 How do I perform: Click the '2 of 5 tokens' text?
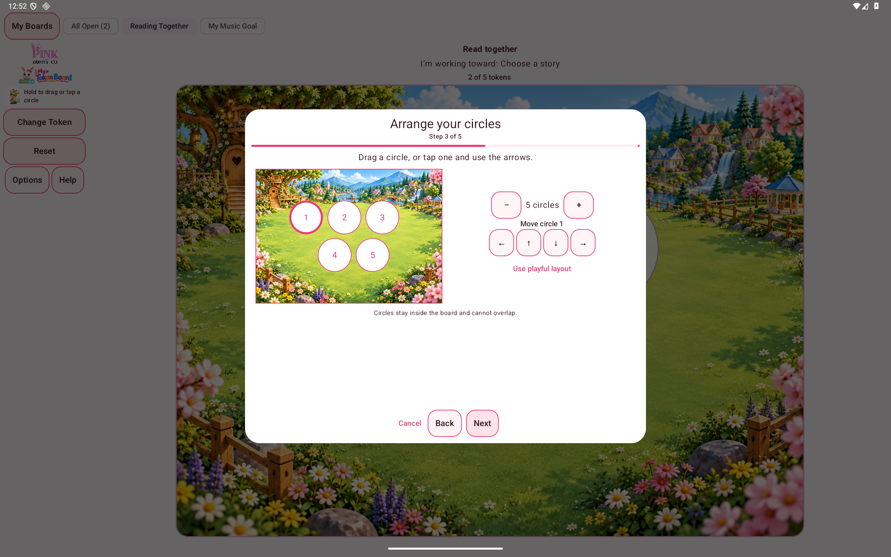tap(489, 77)
